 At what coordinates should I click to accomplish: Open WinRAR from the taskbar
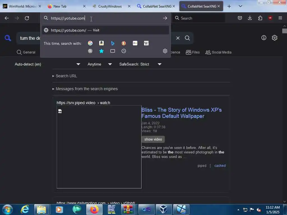coord(128,209)
